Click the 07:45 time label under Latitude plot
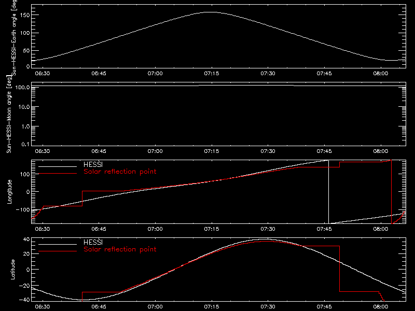 click(324, 306)
